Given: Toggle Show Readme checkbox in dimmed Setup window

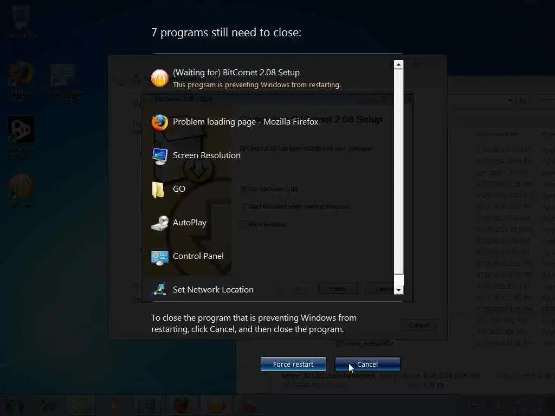Looking at the screenshot, I should point(244,224).
